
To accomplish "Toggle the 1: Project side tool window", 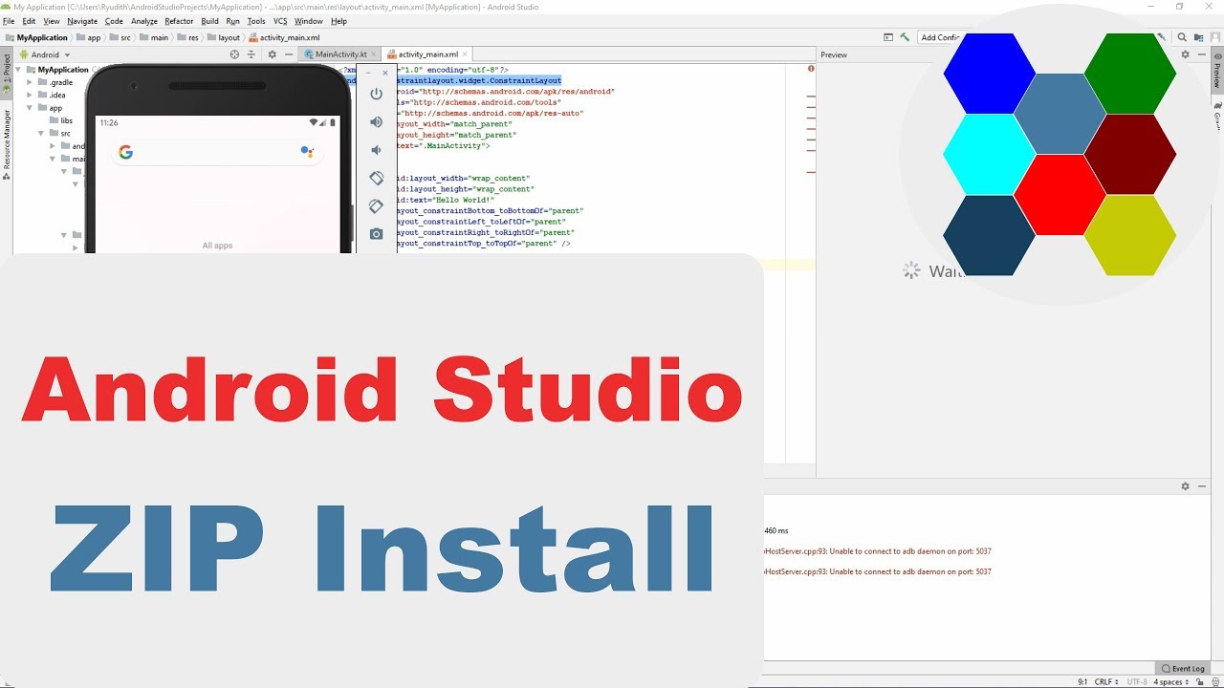I will click(6, 74).
